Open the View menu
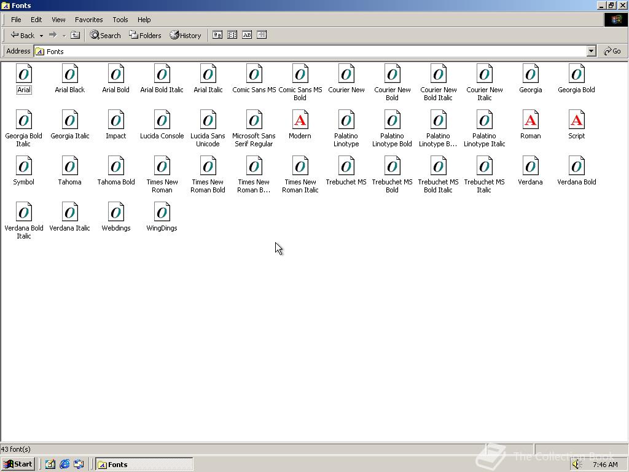 point(58,20)
